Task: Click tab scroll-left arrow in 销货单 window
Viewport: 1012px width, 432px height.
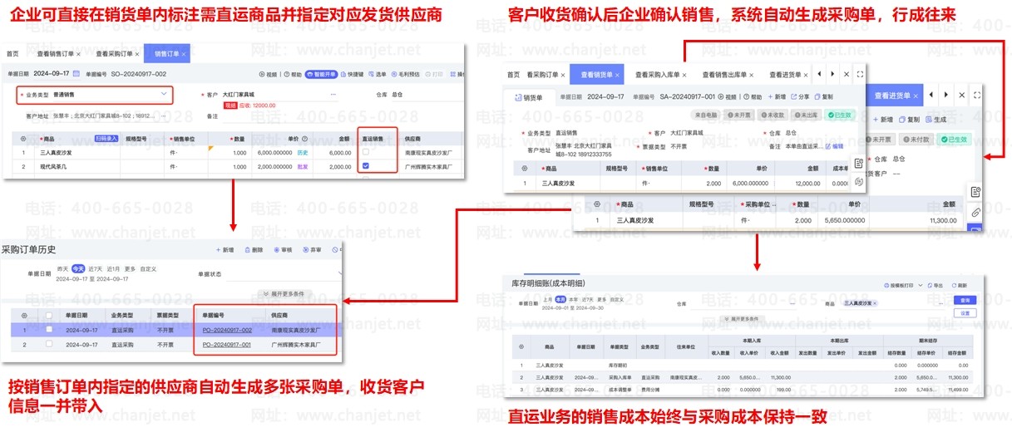Action: coord(818,74)
